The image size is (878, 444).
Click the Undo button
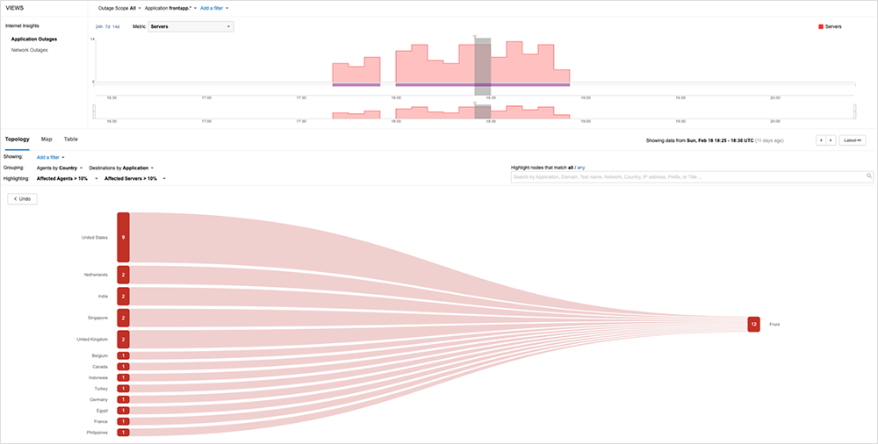click(22, 199)
